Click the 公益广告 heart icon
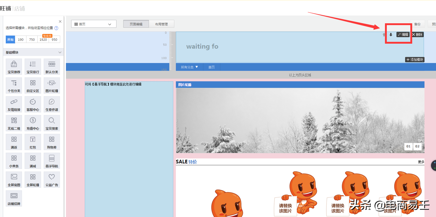436x217 pixels. (x=52, y=177)
